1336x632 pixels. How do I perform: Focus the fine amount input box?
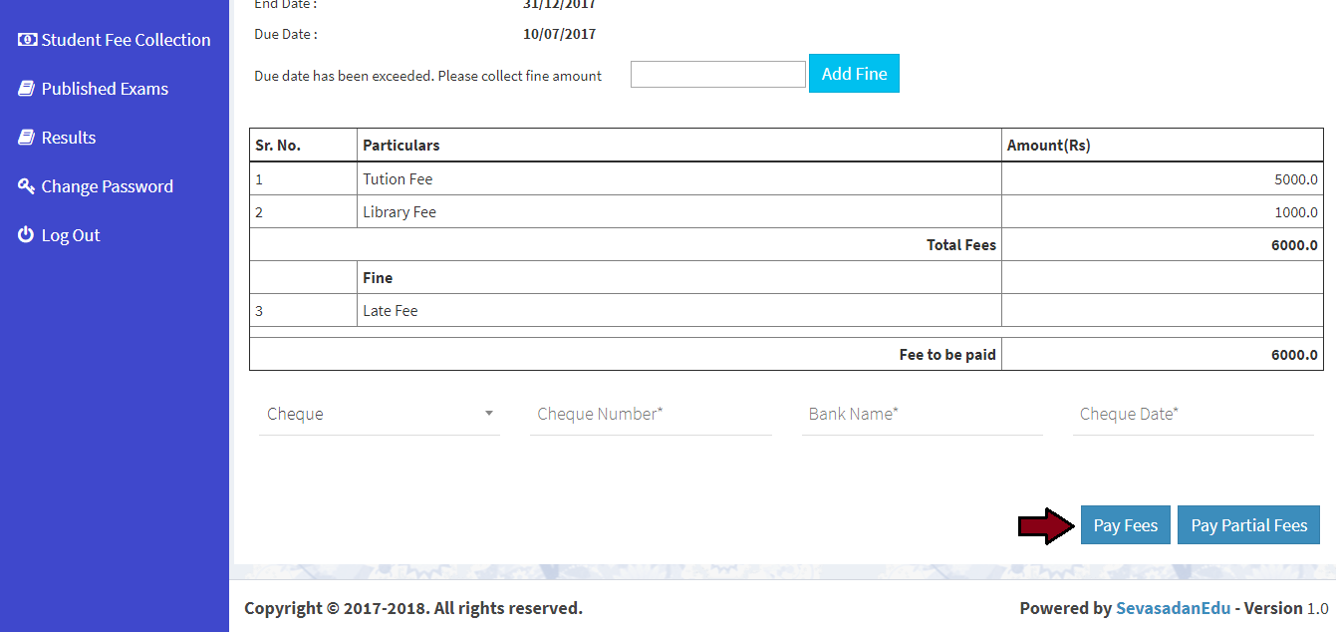point(717,75)
